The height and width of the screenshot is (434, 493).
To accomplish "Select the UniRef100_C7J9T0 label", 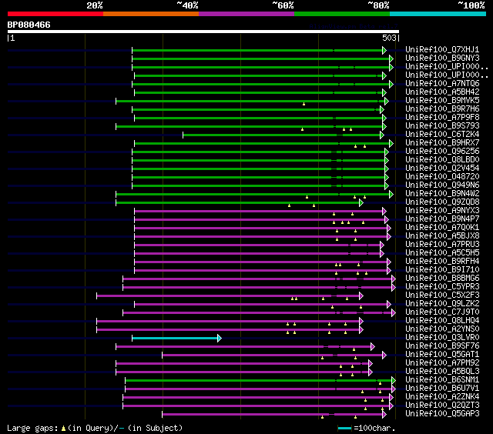I will coord(442,312).
